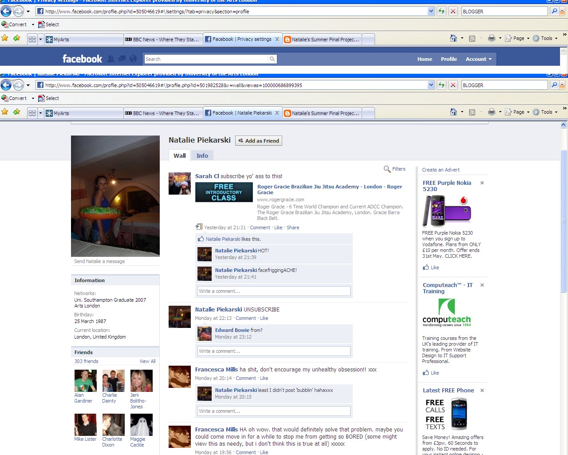Click the page vertical scrollbar thumb
This screenshot has width=568, height=455.
[564, 221]
